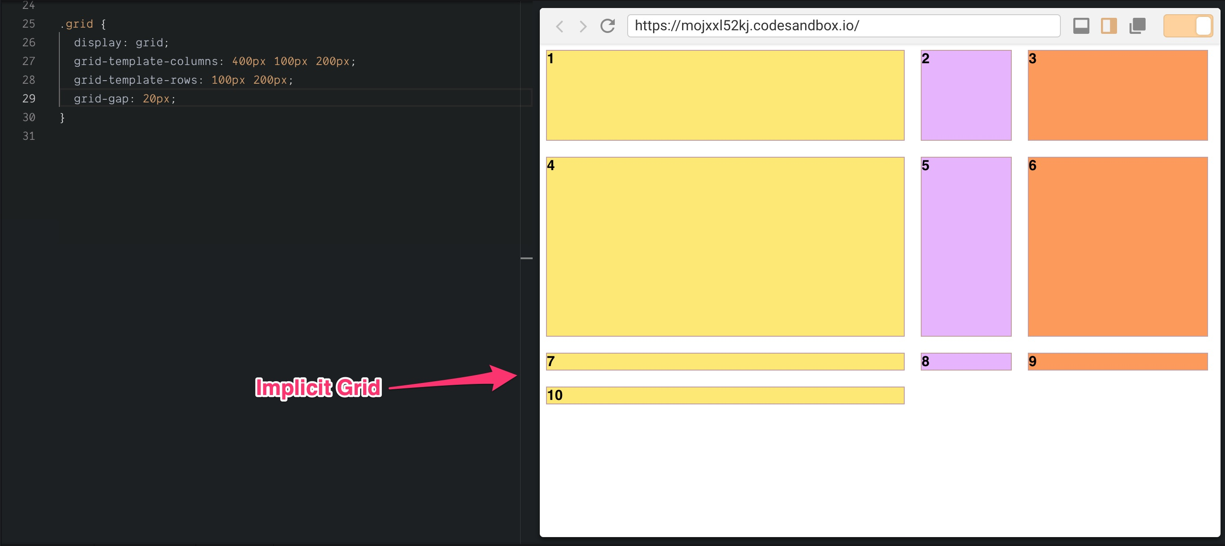Screen dimensions: 1225x546
Task: Click orange grid item 6
Action: pos(1117,246)
